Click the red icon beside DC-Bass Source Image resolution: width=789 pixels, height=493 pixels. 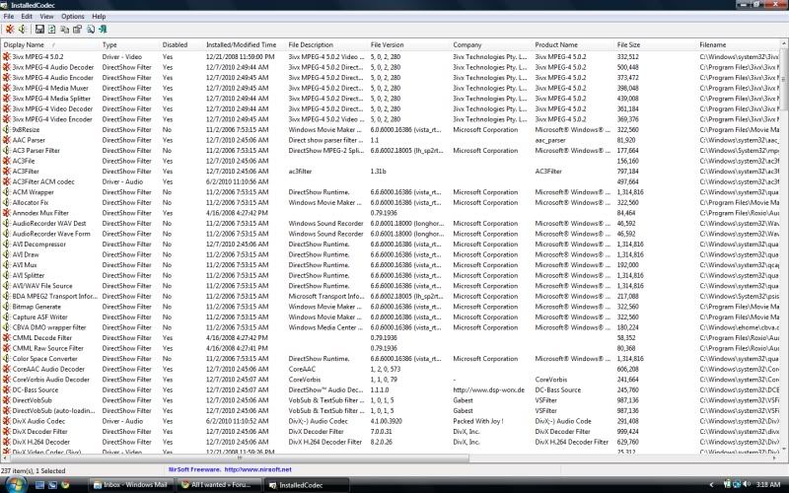pyautogui.click(x=6, y=389)
